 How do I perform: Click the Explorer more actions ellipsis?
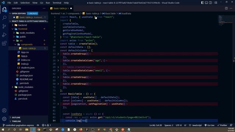pos(44,8)
